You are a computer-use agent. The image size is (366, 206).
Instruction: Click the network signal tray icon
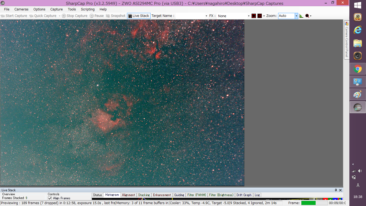(354, 171)
